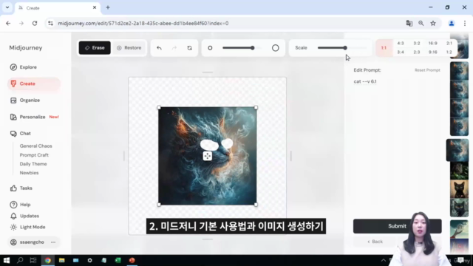Reload the page
Screen dimensions: 473x266
pos(35,23)
